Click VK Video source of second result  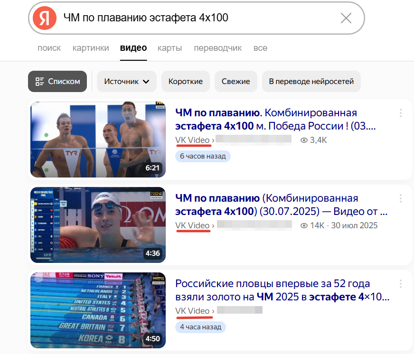click(192, 225)
